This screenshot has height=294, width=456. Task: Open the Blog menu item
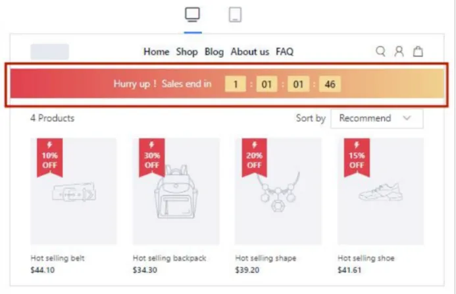click(x=215, y=52)
